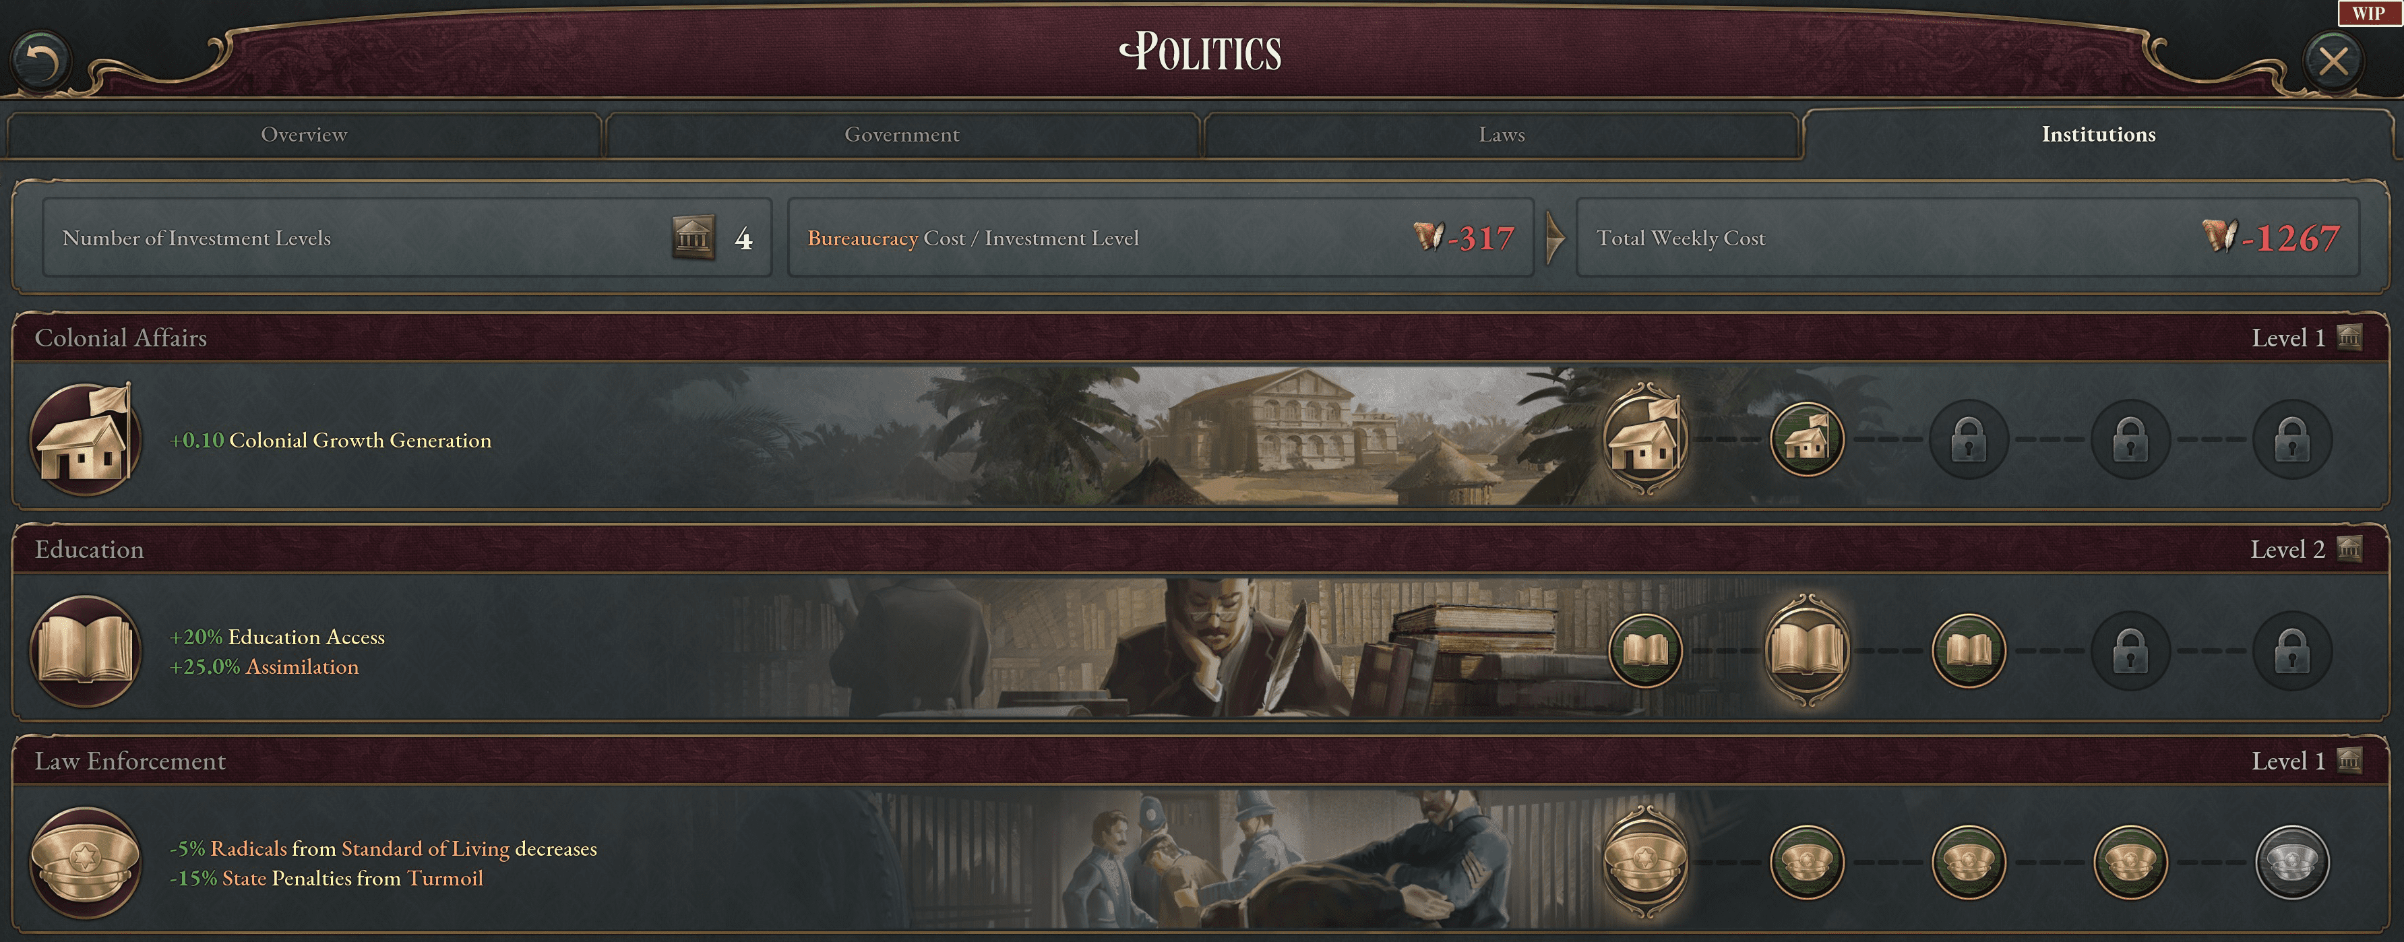This screenshot has height=942, width=2404.
Task: Open the Government tab
Action: [x=902, y=135]
